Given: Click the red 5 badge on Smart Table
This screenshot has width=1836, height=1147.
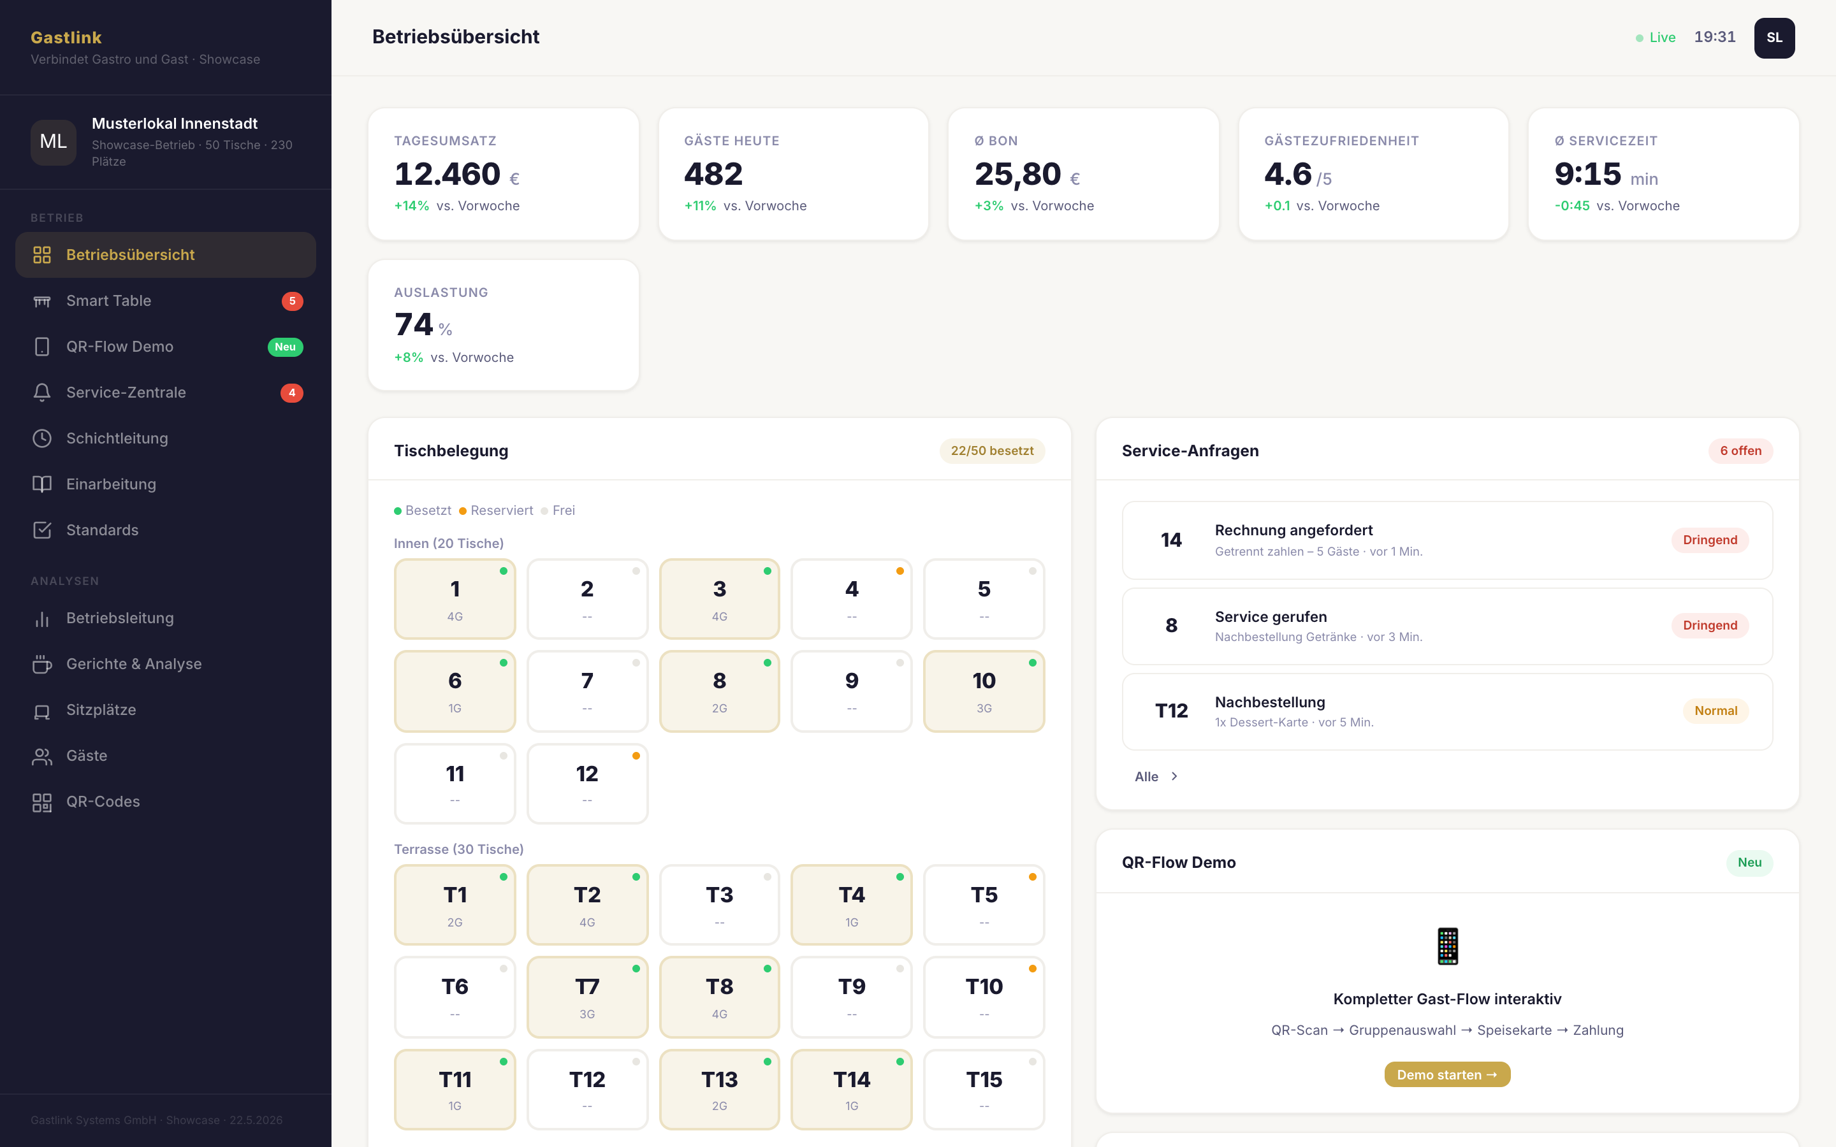Looking at the screenshot, I should (x=292, y=301).
